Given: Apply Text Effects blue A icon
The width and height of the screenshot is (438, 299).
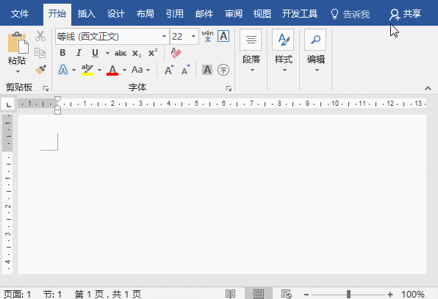Looking at the screenshot, I should [x=63, y=70].
